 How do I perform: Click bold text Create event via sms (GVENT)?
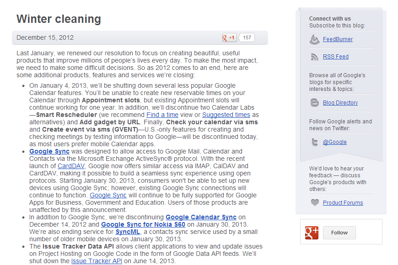90,130
